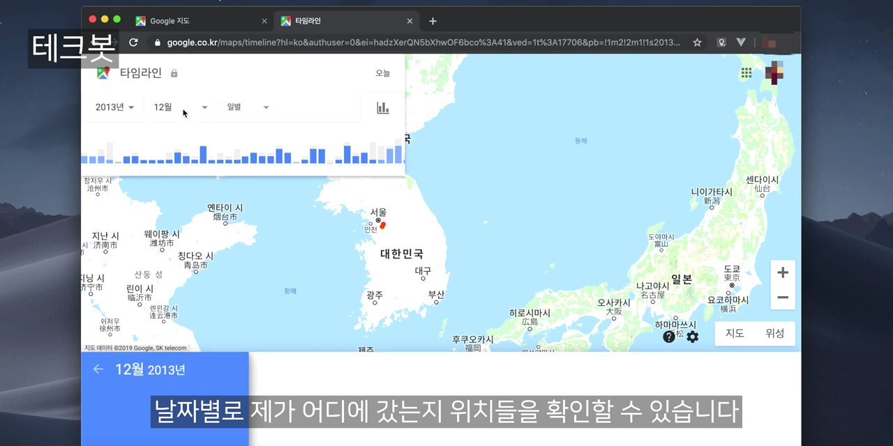The width and height of the screenshot is (893, 446).
Task: Click the 요코하마시 city label
Action: (728, 300)
